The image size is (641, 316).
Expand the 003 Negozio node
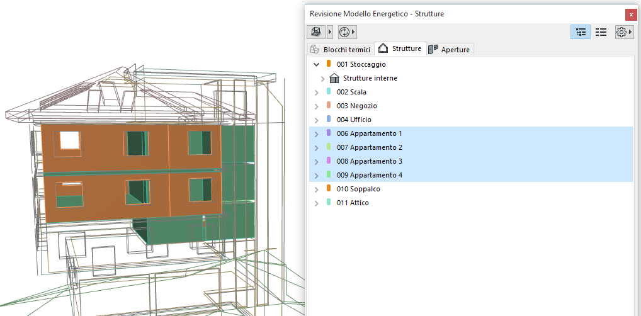tap(317, 106)
